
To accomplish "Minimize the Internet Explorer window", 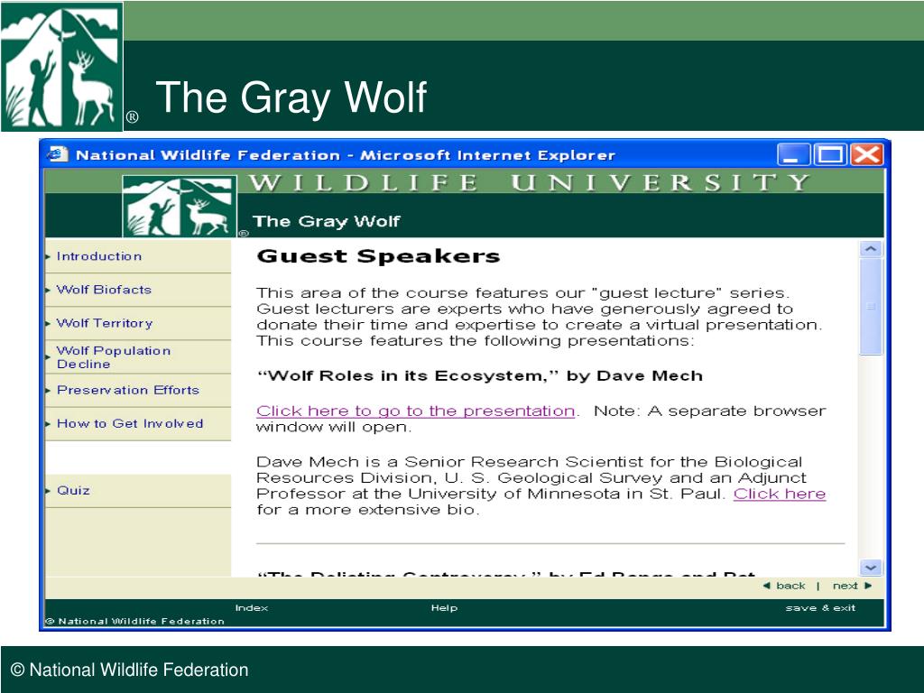I will 792,155.
